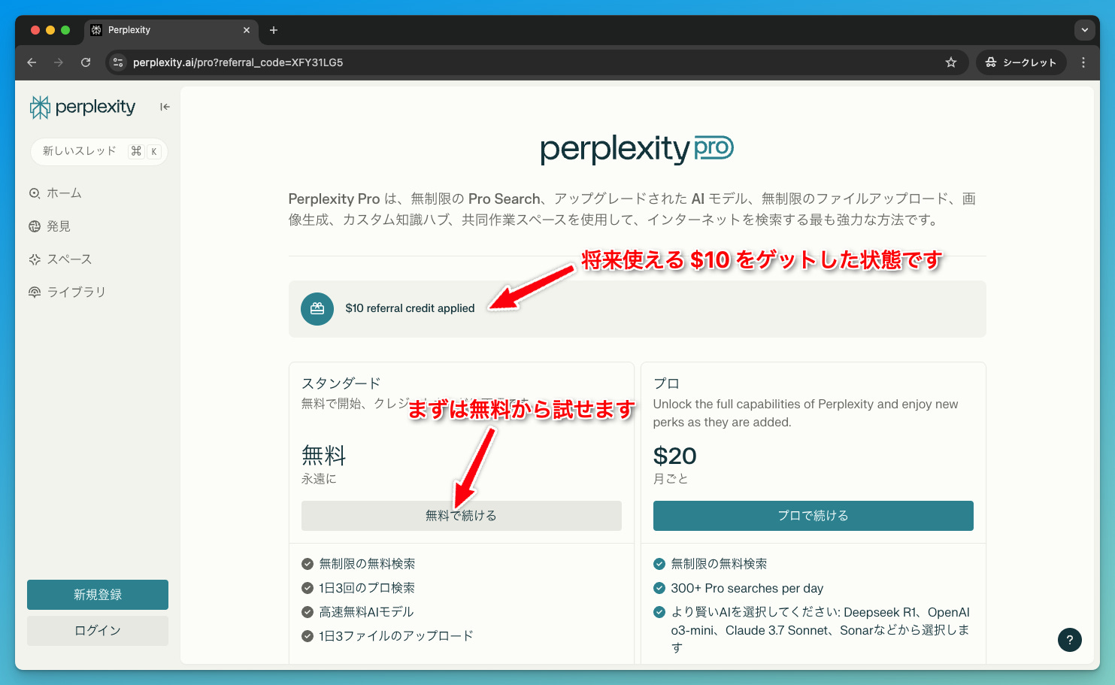Click the referral credit gift icon
This screenshot has height=685, width=1115.
[x=317, y=309]
